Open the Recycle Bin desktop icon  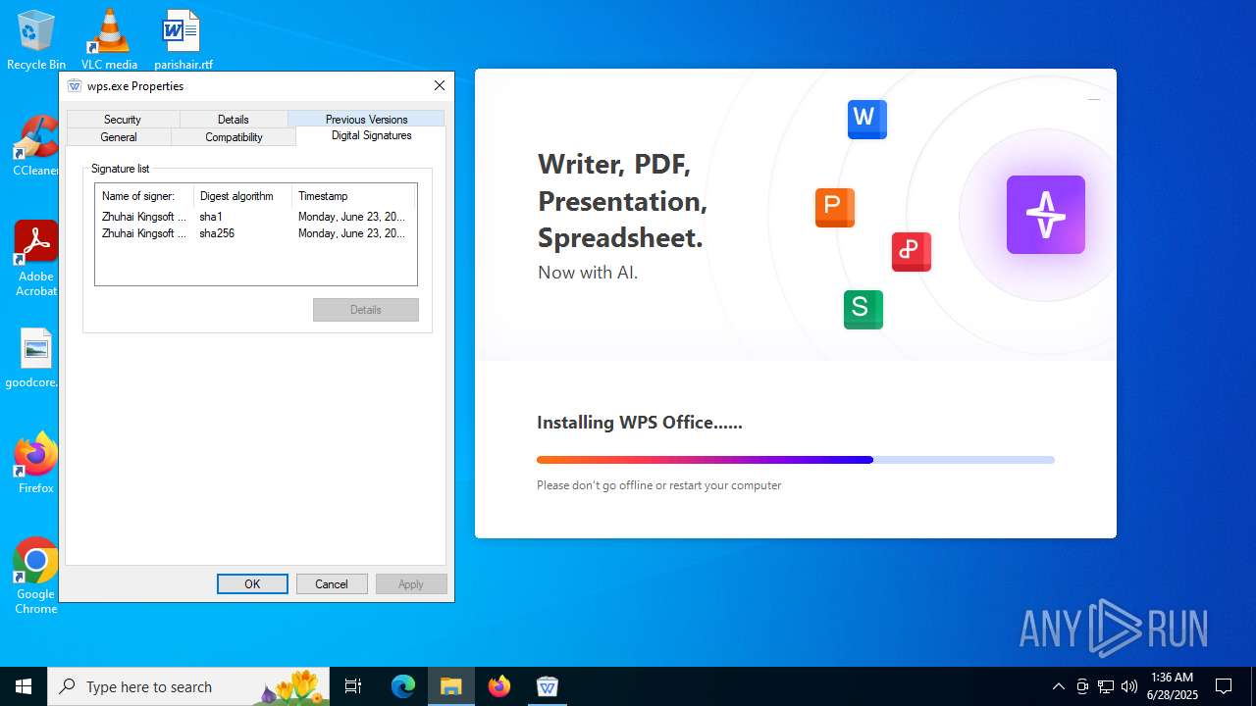(36, 39)
